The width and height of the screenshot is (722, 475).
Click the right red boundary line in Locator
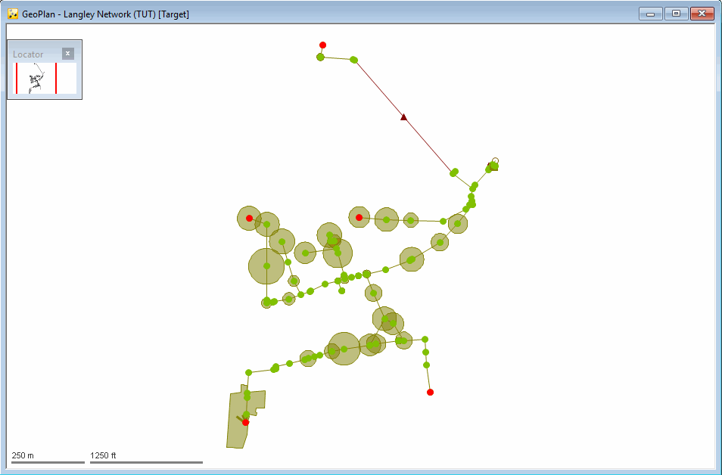[56, 78]
